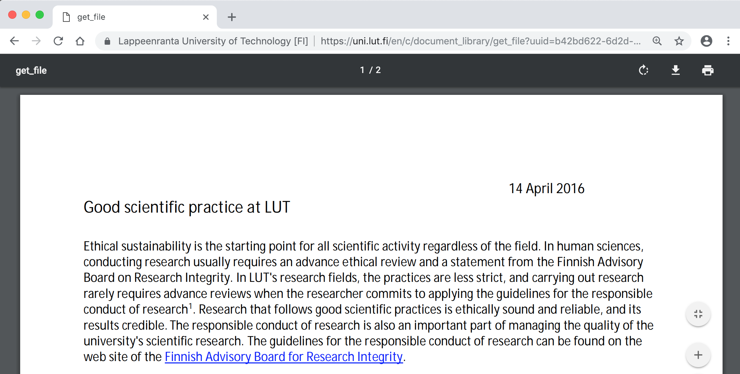Click the fit-to-page button
740x374 pixels.
[x=698, y=314]
